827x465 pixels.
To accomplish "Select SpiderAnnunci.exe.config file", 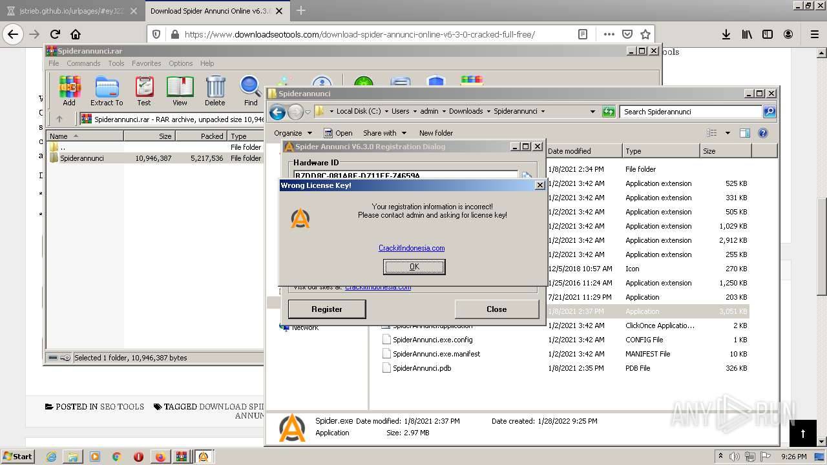I will pos(433,340).
